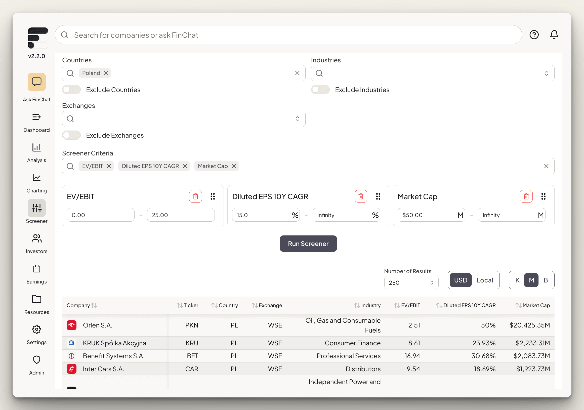Select the B units option
This screenshot has height=410, width=584.
click(546, 280)
